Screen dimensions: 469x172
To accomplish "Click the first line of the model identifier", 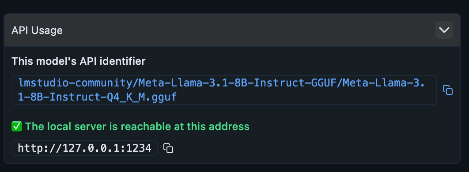I will coord(222,82).
